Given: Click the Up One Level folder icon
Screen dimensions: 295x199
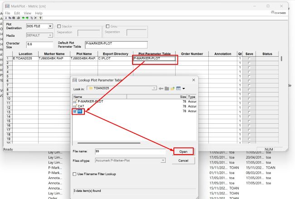Looking at the screenshot, I should (167, 88).
